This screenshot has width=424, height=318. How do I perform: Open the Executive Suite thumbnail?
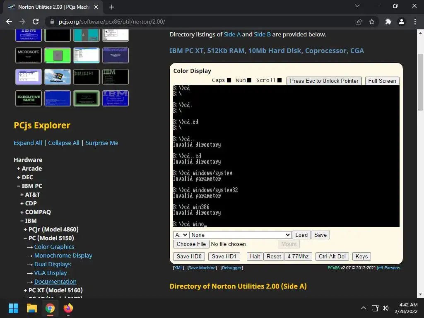pyautogui.click(x=29, y=98)
